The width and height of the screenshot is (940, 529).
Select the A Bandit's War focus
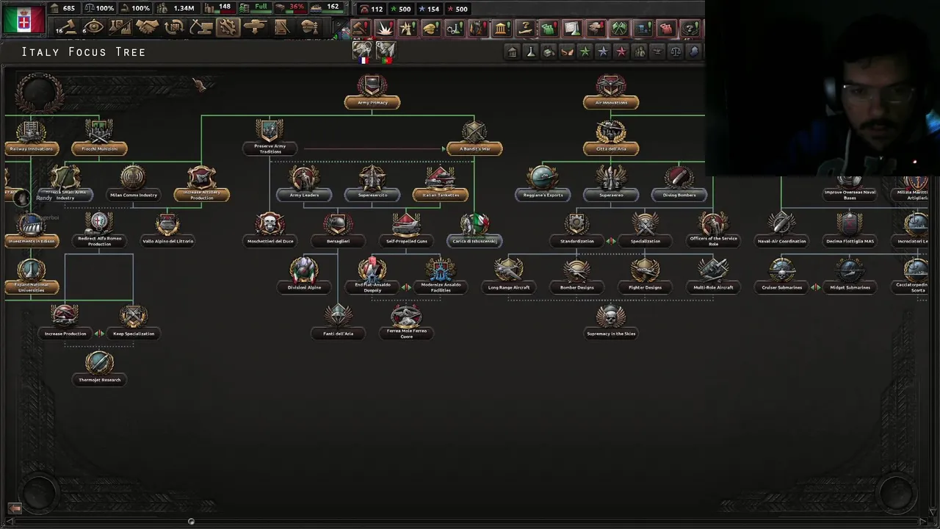tap(474, 138)
